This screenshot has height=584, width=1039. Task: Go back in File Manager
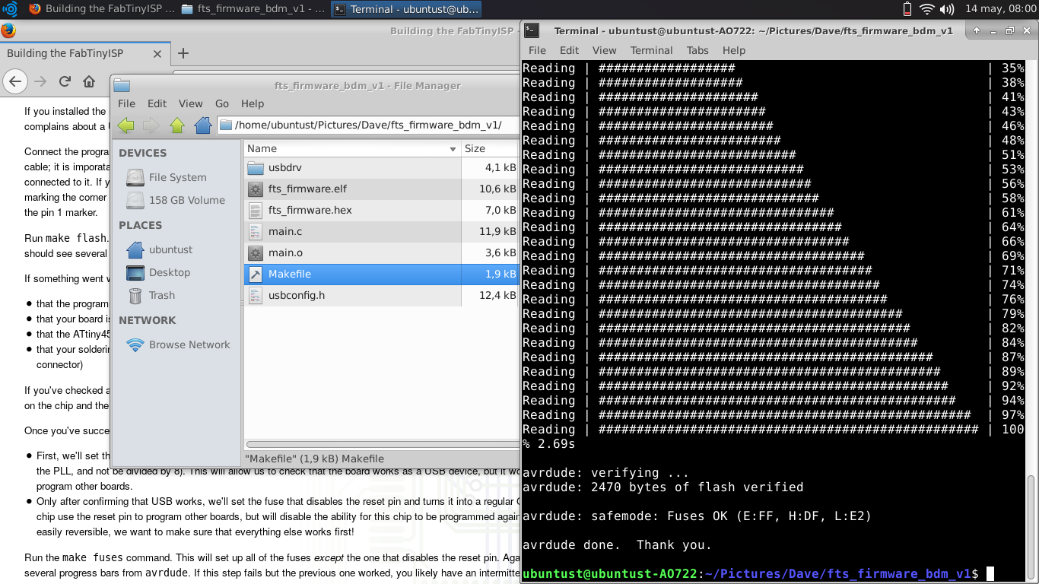click(126, 125)
